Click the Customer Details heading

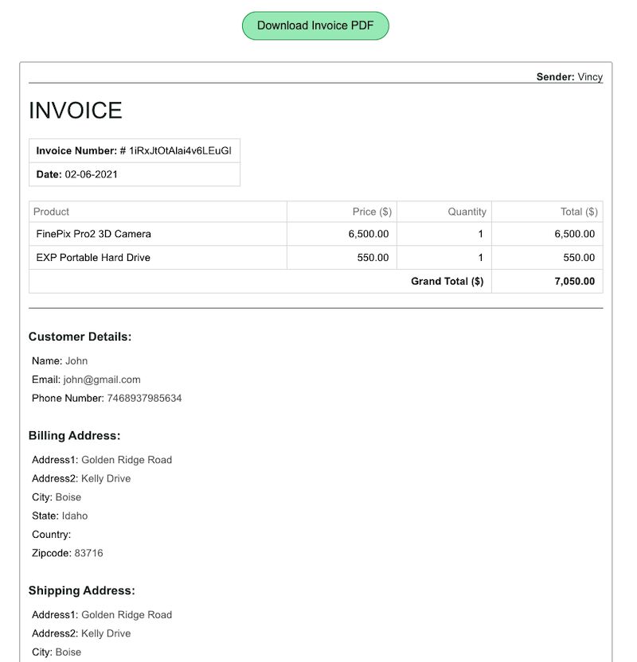click(x=80, y=337)
